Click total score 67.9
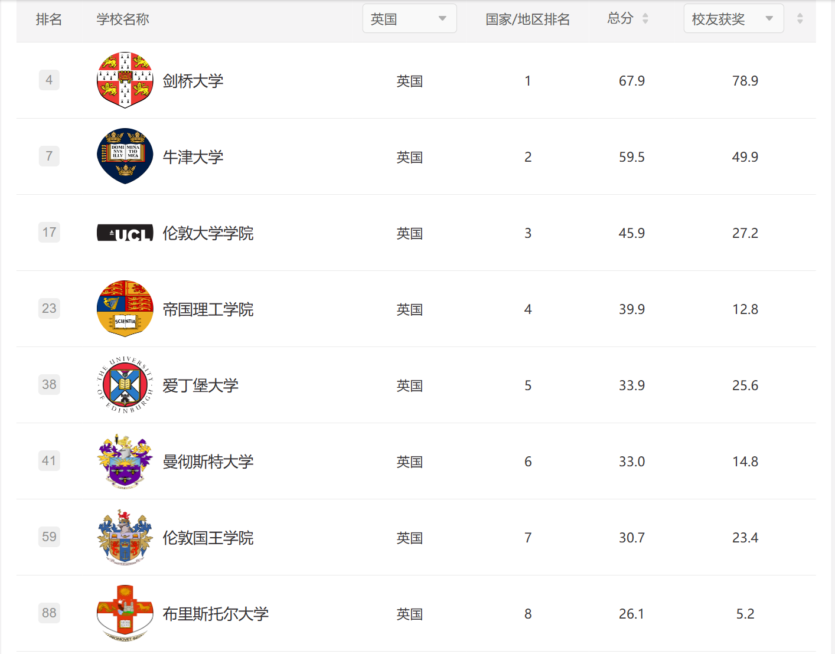The height and width of the screenshot is (654, 835). point(632,81)
